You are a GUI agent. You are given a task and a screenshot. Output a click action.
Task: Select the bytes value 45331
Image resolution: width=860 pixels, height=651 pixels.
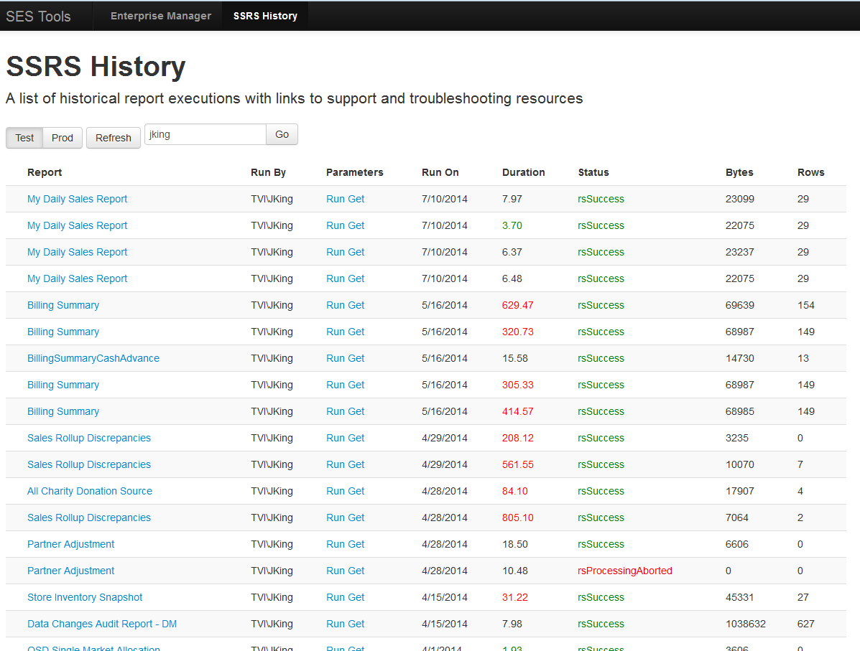(740, 597)
